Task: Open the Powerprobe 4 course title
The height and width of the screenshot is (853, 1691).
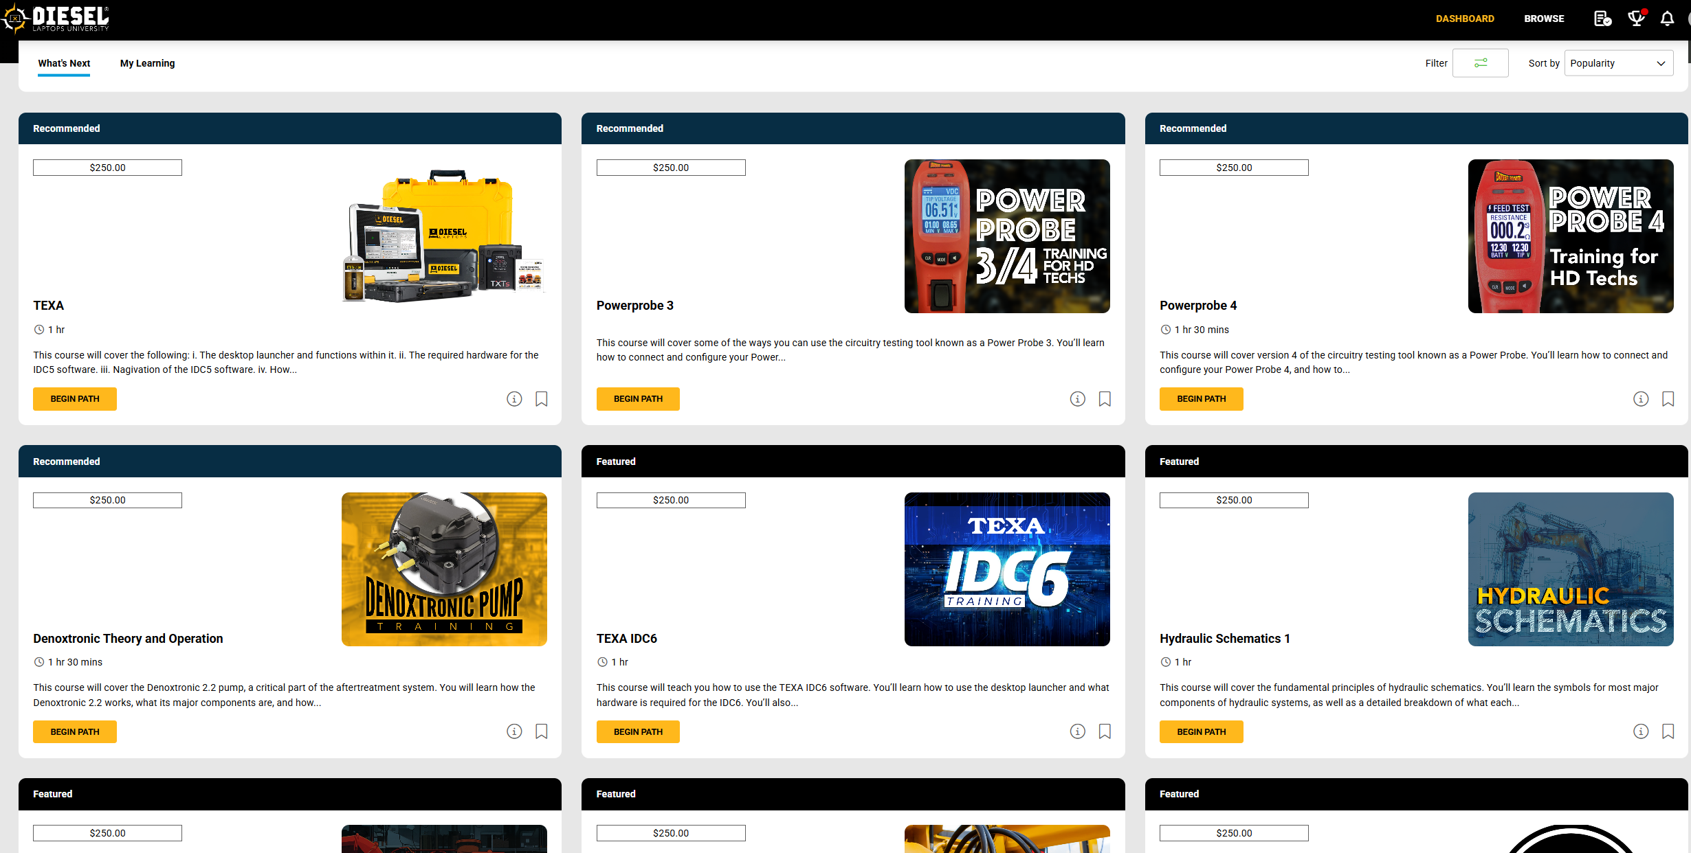Action: pos(1198,306)
